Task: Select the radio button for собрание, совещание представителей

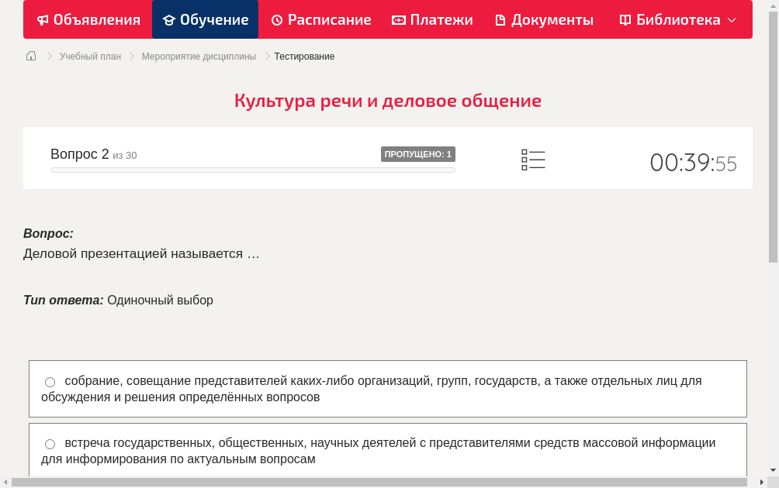Action: [x=50, y=381]
